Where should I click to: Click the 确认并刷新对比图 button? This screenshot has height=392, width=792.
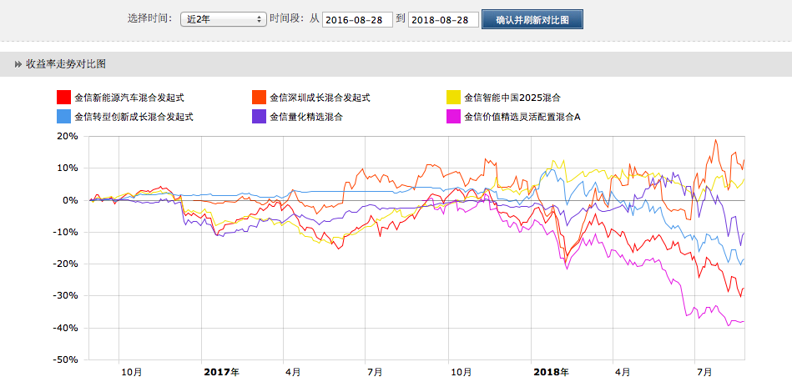click(x=532, y=19)
